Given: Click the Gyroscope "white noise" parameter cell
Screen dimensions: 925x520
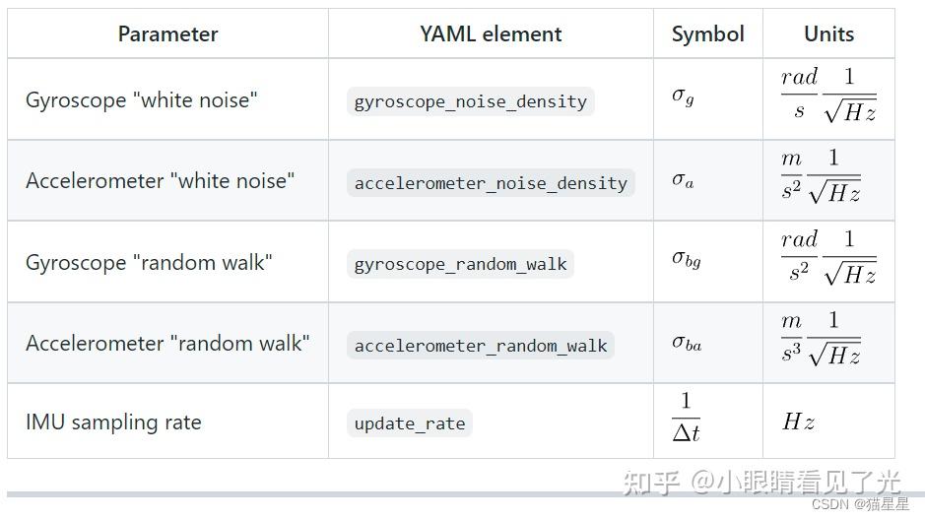Looking at the screenshot, I should tap(141, 100).
